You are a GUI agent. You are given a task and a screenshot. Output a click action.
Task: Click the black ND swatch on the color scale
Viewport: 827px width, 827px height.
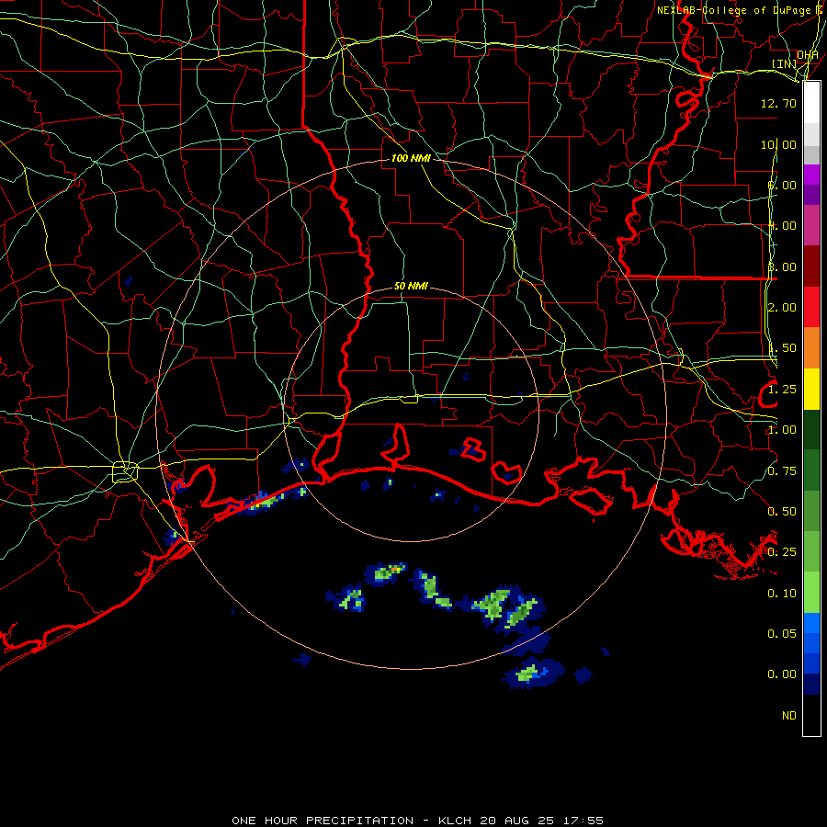click(x=811, y=715)
